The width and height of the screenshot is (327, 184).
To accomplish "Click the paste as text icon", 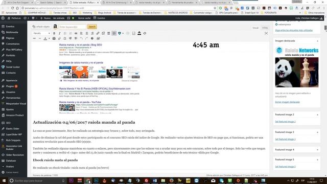I will pyautogui.click(x=54, y=39).
